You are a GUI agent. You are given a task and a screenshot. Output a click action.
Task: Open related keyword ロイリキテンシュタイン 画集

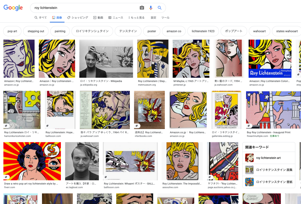[x=269, y=170]
